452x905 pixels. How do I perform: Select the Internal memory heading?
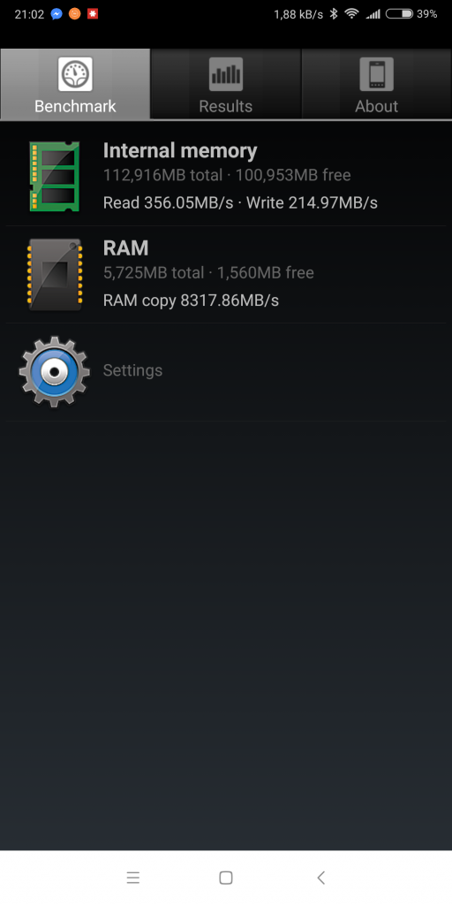(180, 150)
